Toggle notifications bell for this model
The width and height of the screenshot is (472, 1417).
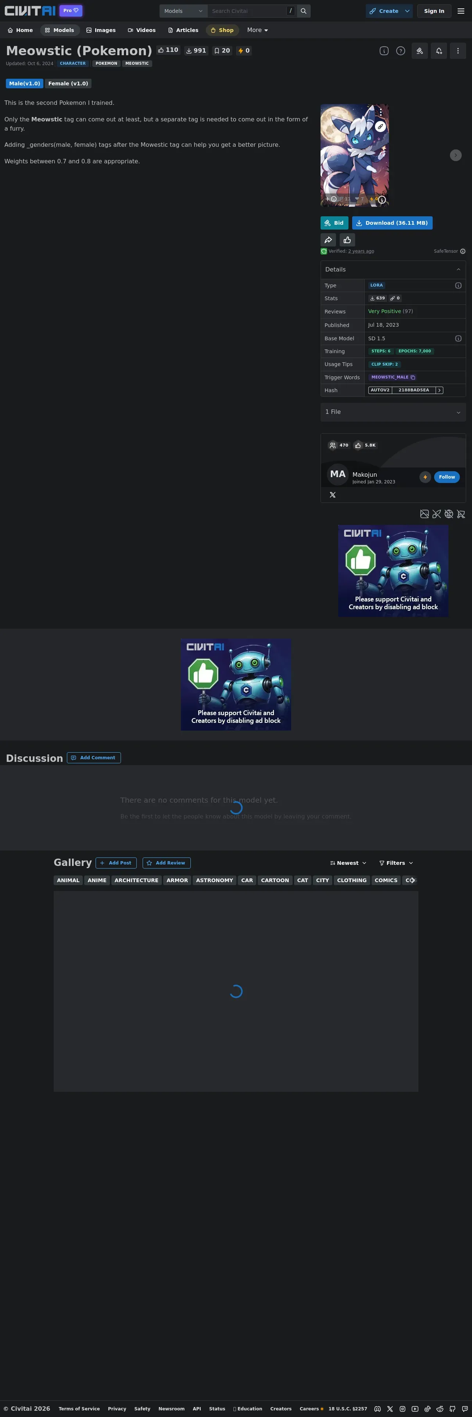click(439, 51)
